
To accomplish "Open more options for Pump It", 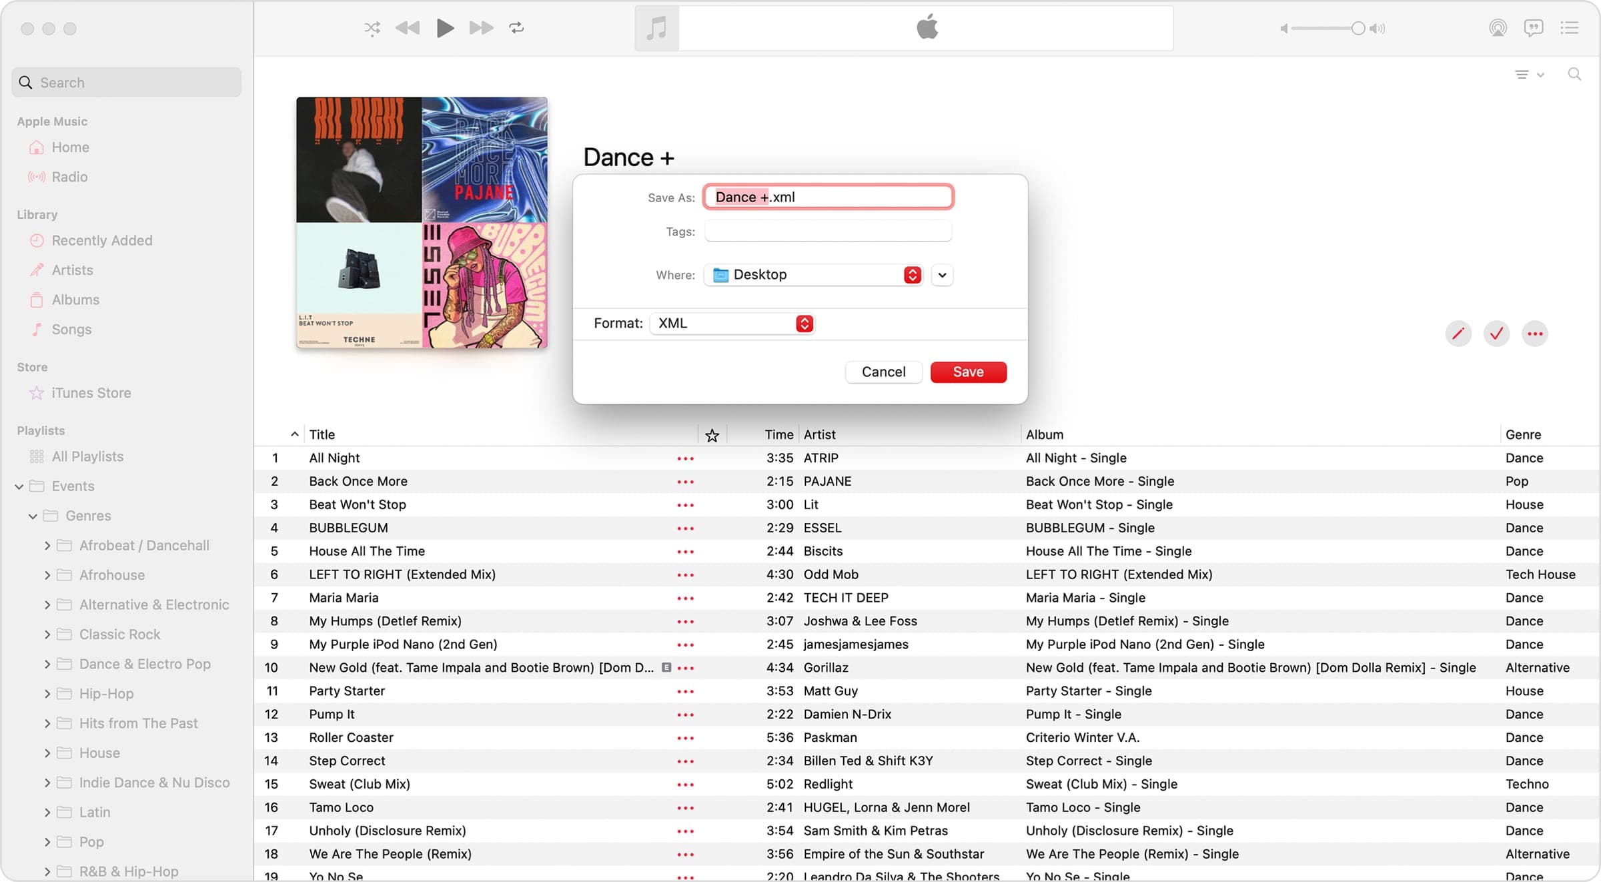I will click(x=686, y=715).
